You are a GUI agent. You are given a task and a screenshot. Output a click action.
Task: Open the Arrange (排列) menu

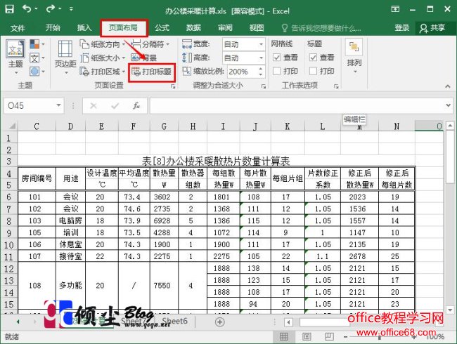click(x=354, y=57)
